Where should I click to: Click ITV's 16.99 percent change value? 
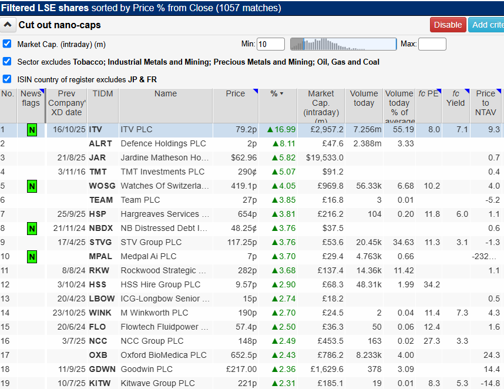pos(281,129)
